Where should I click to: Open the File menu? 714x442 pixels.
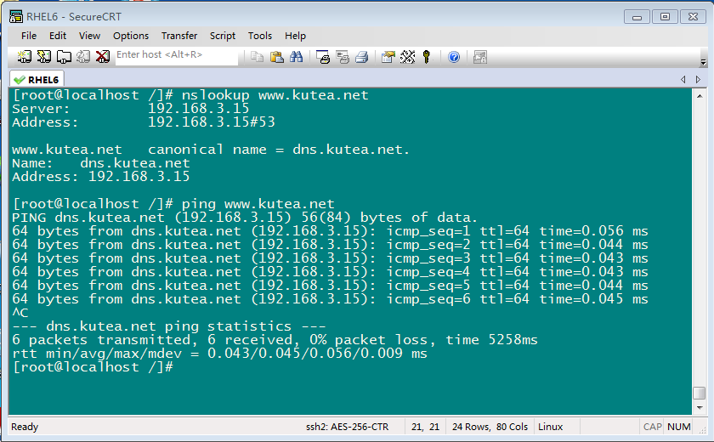pyautogui.click(x=29, y=36)
